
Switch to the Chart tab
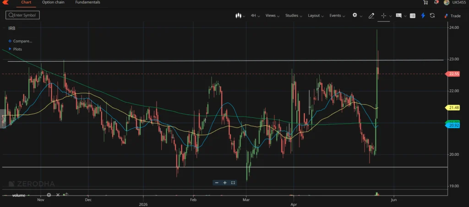tap(26, 2)
